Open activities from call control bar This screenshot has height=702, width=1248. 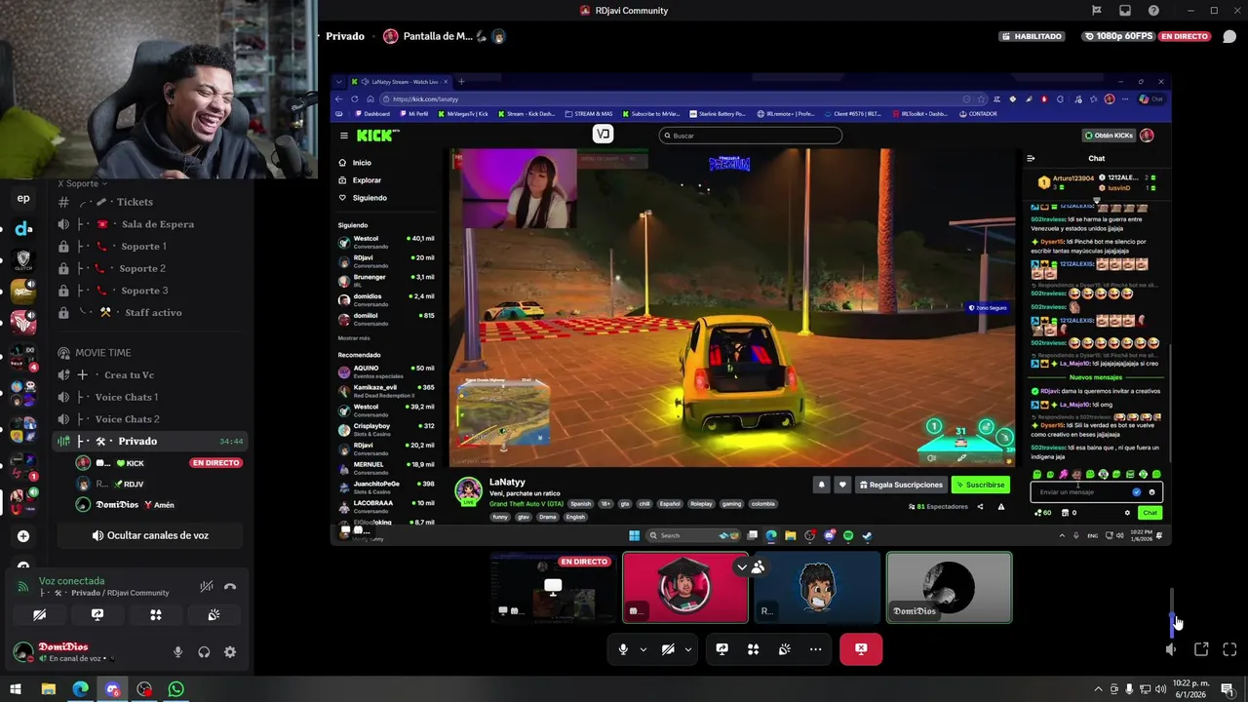pos(753,649)
